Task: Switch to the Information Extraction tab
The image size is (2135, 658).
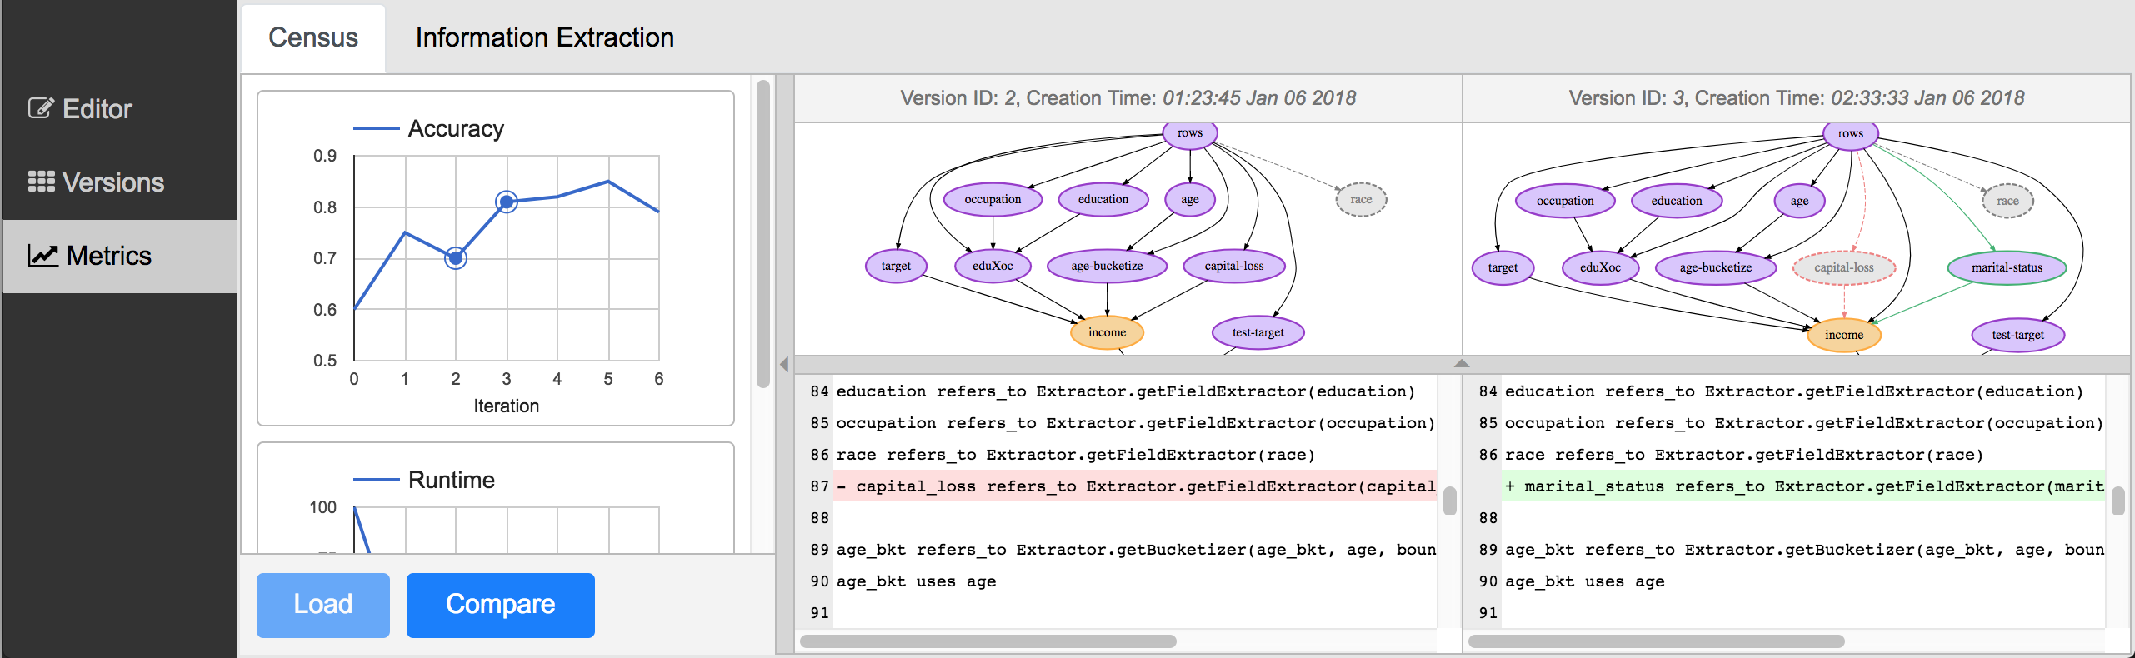Action: point(544,37)
